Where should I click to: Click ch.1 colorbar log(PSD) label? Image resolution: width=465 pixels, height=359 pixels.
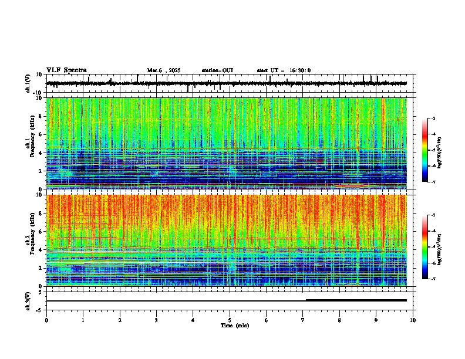pyautogui.click(x=439, y=153)
